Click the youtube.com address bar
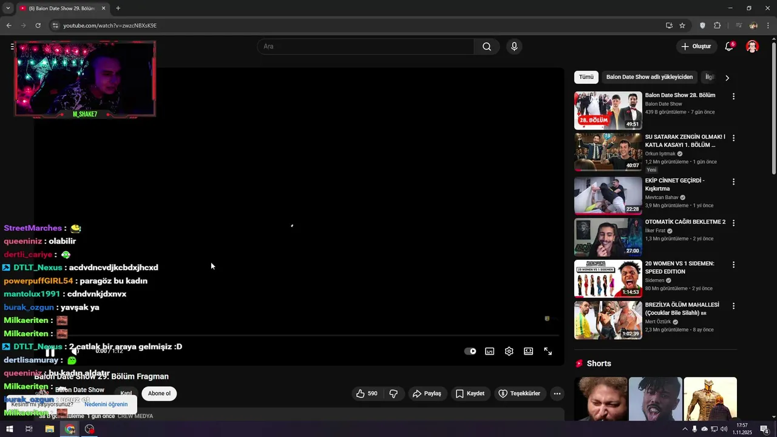The height and width of the screenshot is (437, 777). pyautogui.click(x=358, y=25)
